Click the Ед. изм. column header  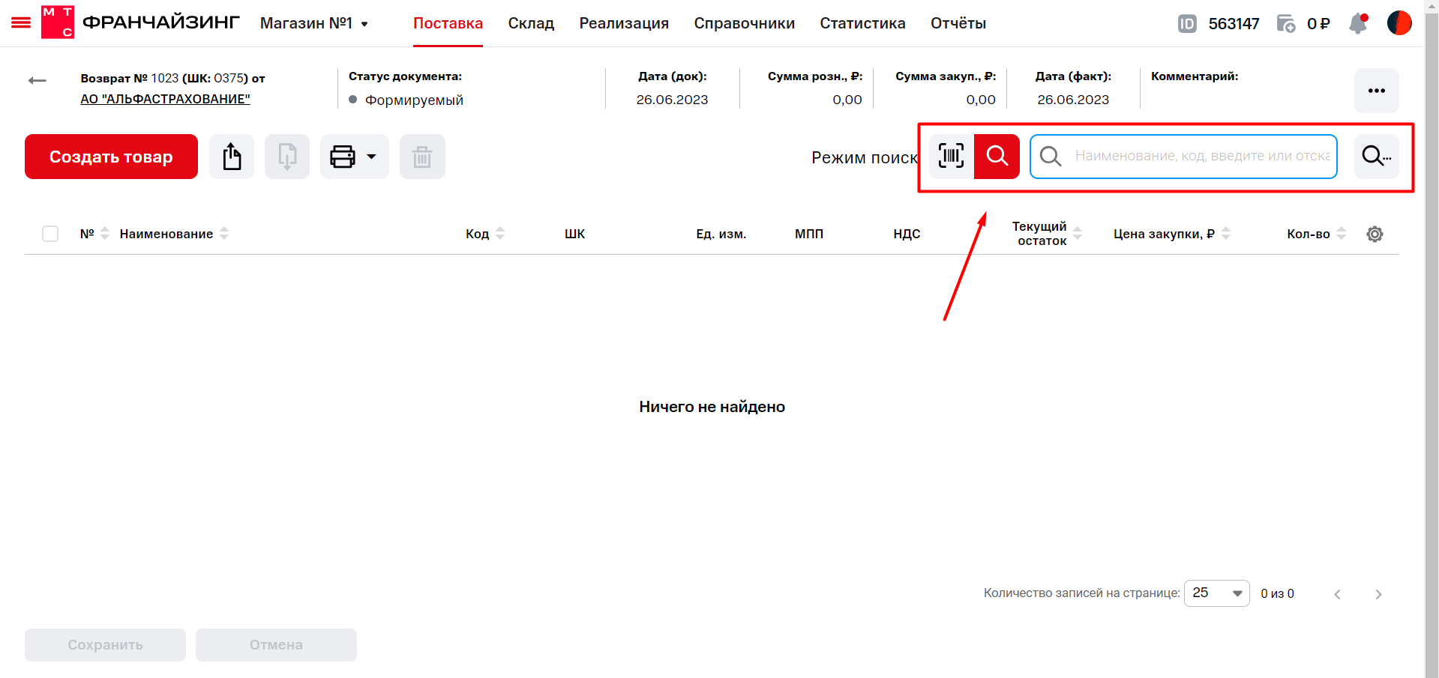(721, 234)
